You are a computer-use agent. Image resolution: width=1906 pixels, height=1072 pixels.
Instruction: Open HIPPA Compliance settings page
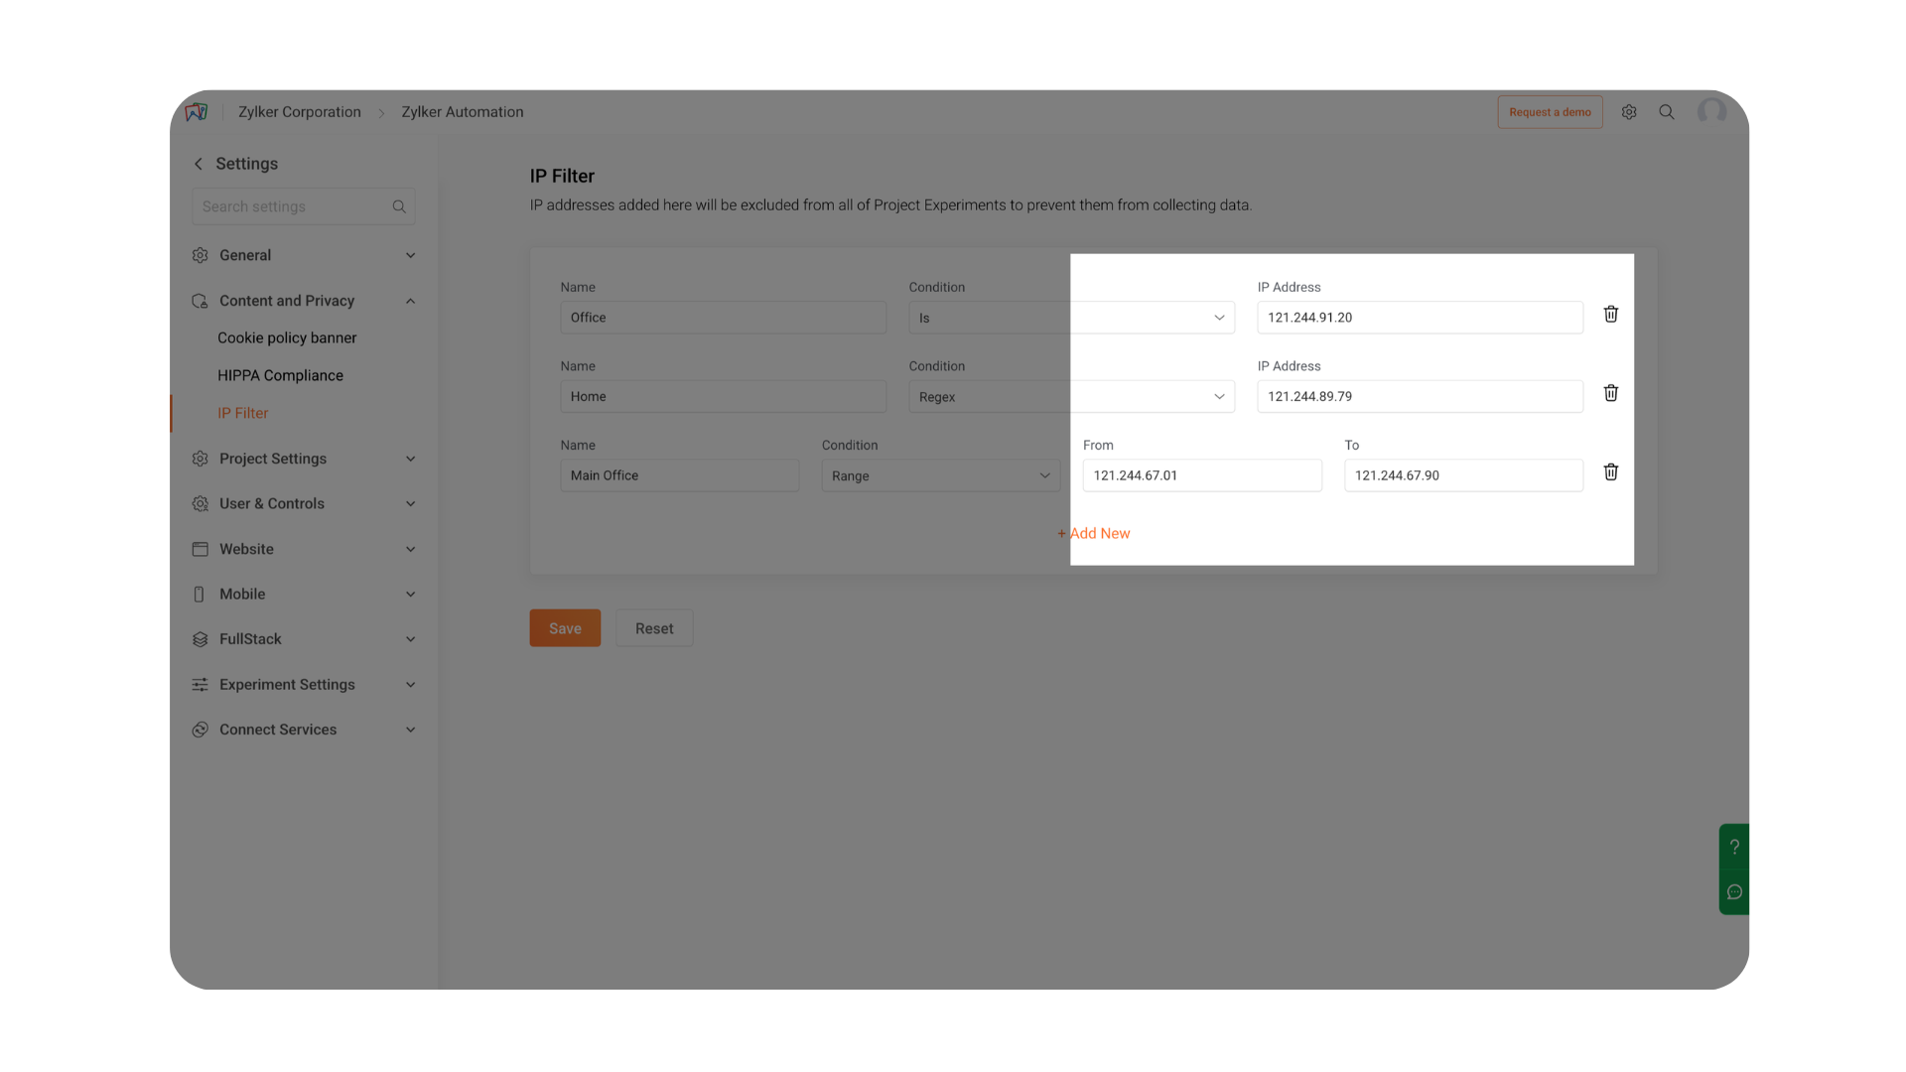click(280, 376)
